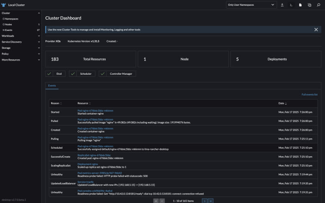This screenshot has width=325, height=203.
Task: Go to next page of events
Action: point(205,201)
